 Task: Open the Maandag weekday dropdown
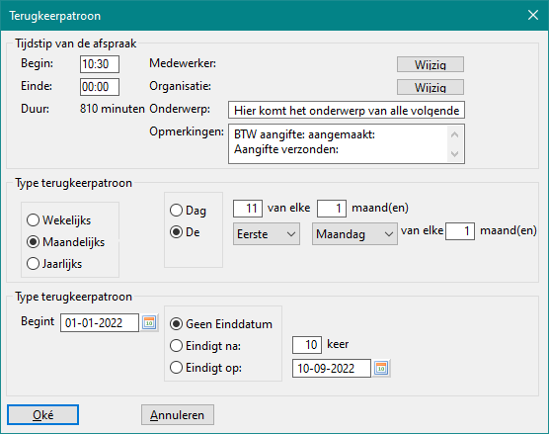pyautogui.click(x=354, y=234)
